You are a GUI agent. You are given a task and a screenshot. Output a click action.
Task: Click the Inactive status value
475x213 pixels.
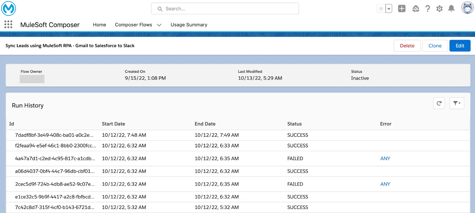(x=360, y=78)
